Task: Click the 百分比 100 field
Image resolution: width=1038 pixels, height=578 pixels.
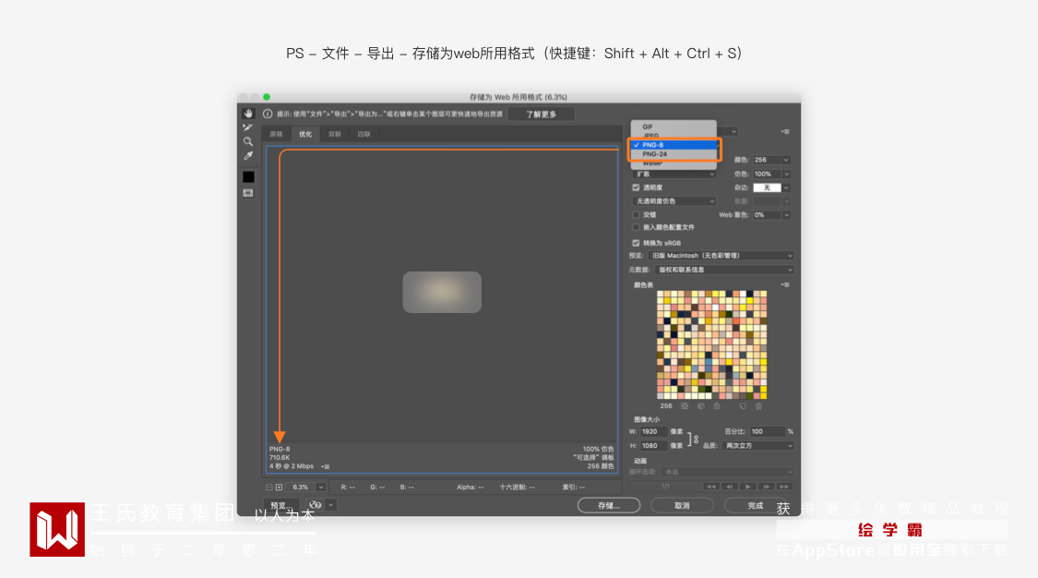Action: click(x=767, y=432)
